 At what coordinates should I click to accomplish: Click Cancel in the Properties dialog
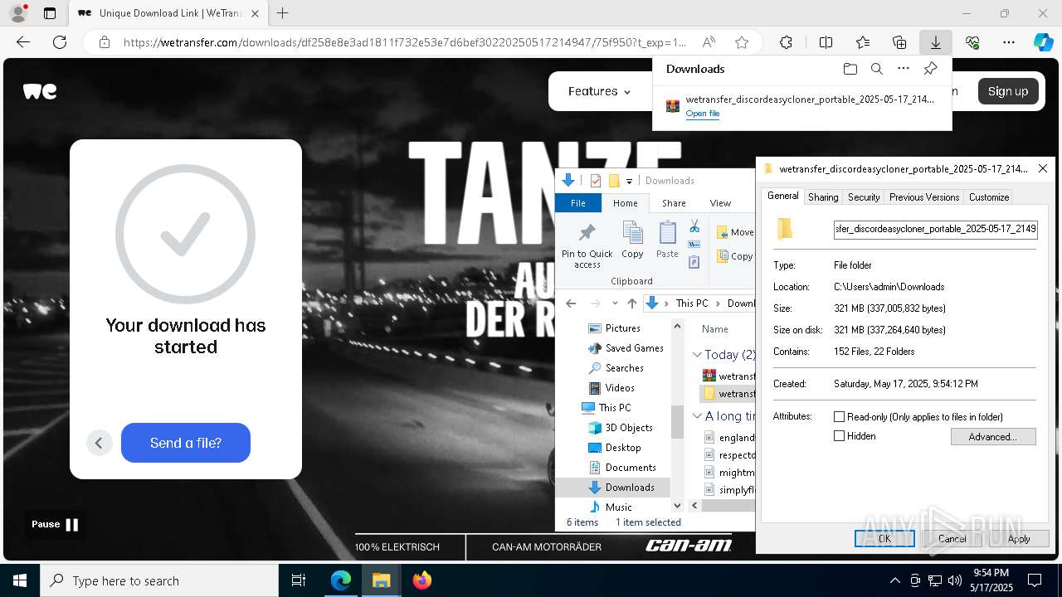[x=952, y=538]
